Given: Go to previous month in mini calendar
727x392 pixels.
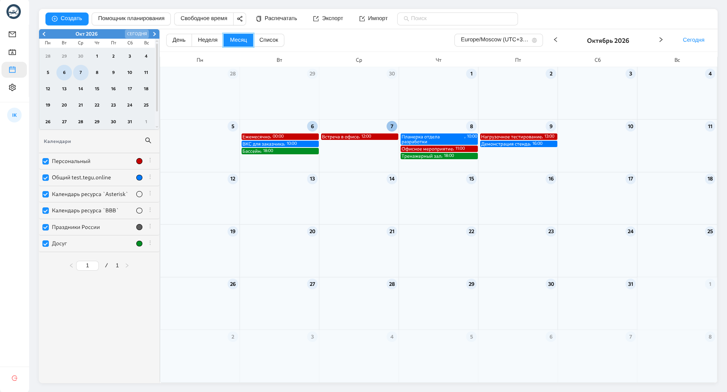Looking at the screenshot, I should pyautogui.click(x=44, y=34).
